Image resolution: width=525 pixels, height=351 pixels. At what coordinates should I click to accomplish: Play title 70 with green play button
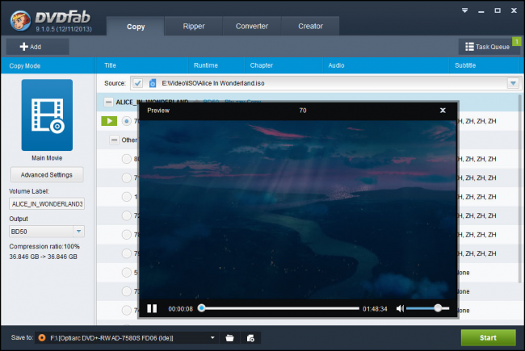coord(109,121)
